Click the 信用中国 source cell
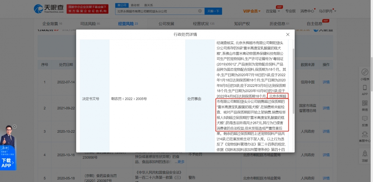The image size is (373, 182). pyautogui.click(x=308, y=82)
